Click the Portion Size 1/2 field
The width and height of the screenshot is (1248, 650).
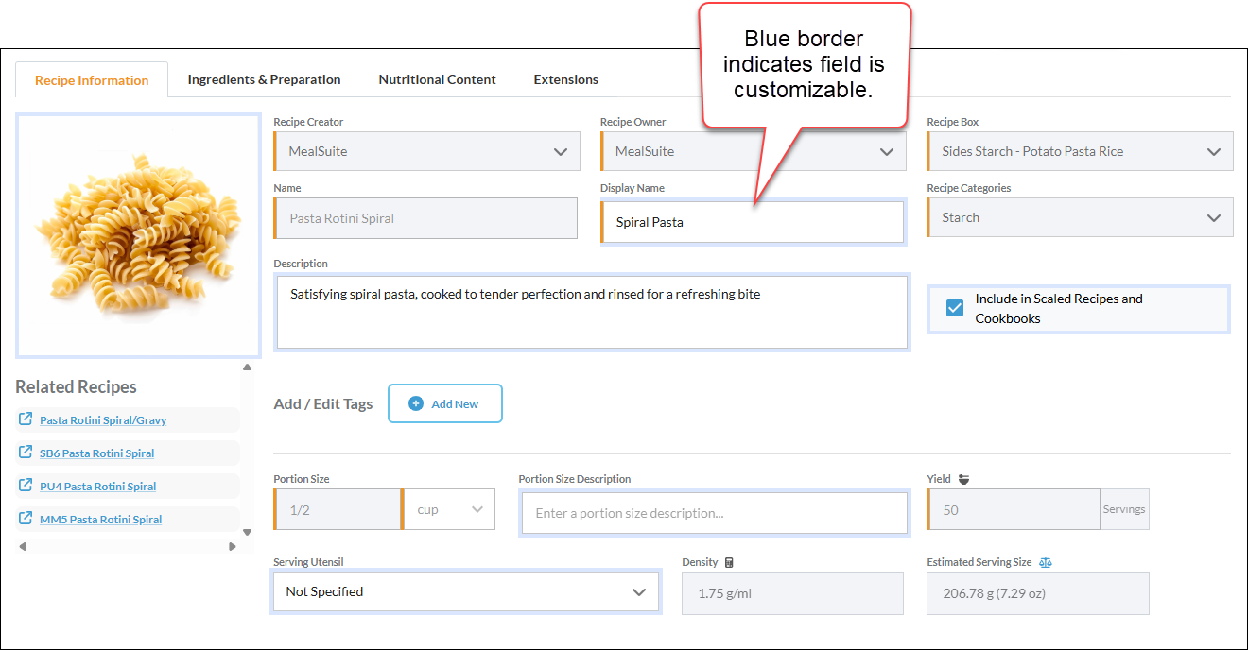coord(338,509)
